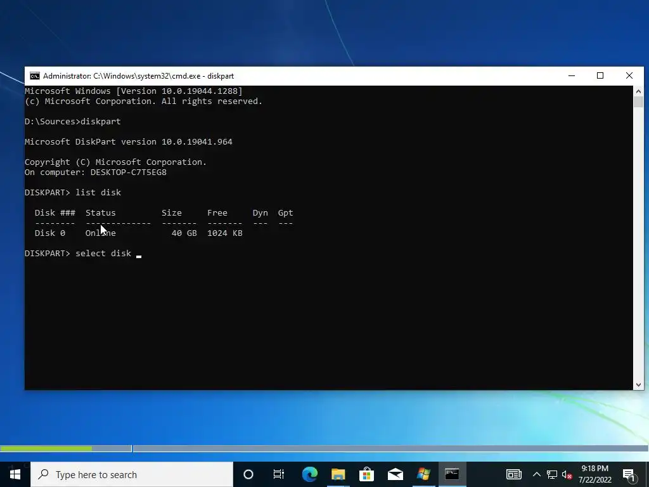Open the muted volume tray icon
Screen dimensions: 649x487
[567, 474]
